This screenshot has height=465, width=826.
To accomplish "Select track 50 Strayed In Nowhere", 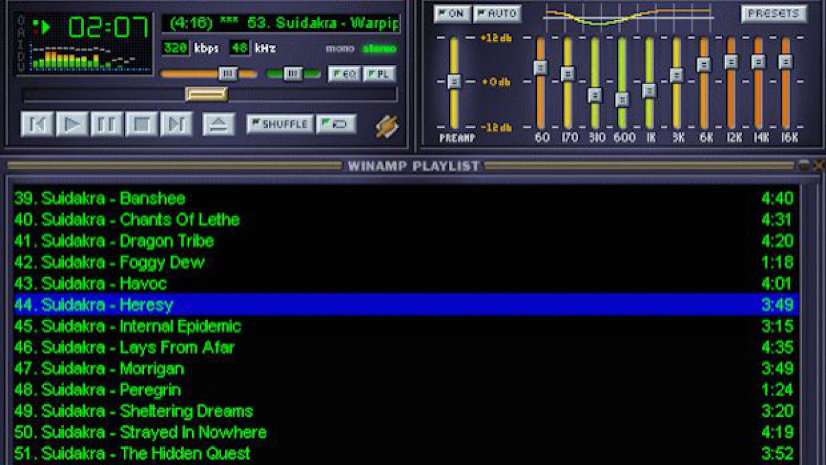I will [x=406, y=433].
